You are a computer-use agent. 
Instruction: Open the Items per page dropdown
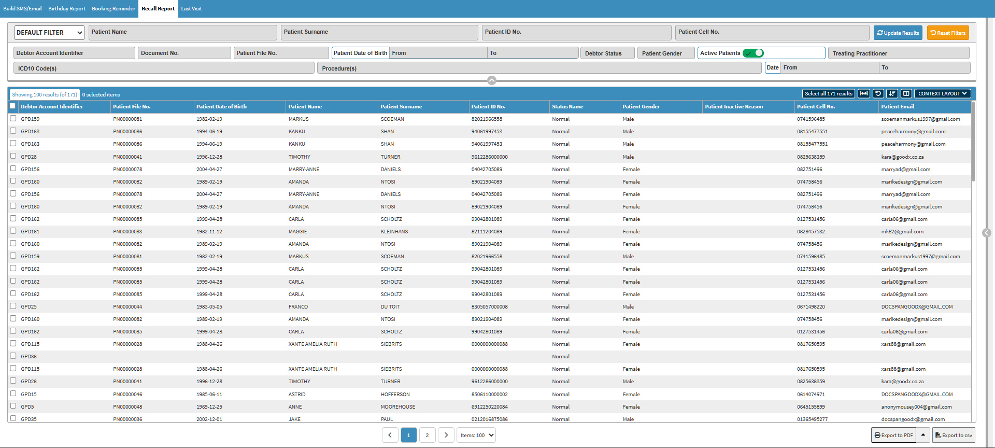(x=477, y=435)
